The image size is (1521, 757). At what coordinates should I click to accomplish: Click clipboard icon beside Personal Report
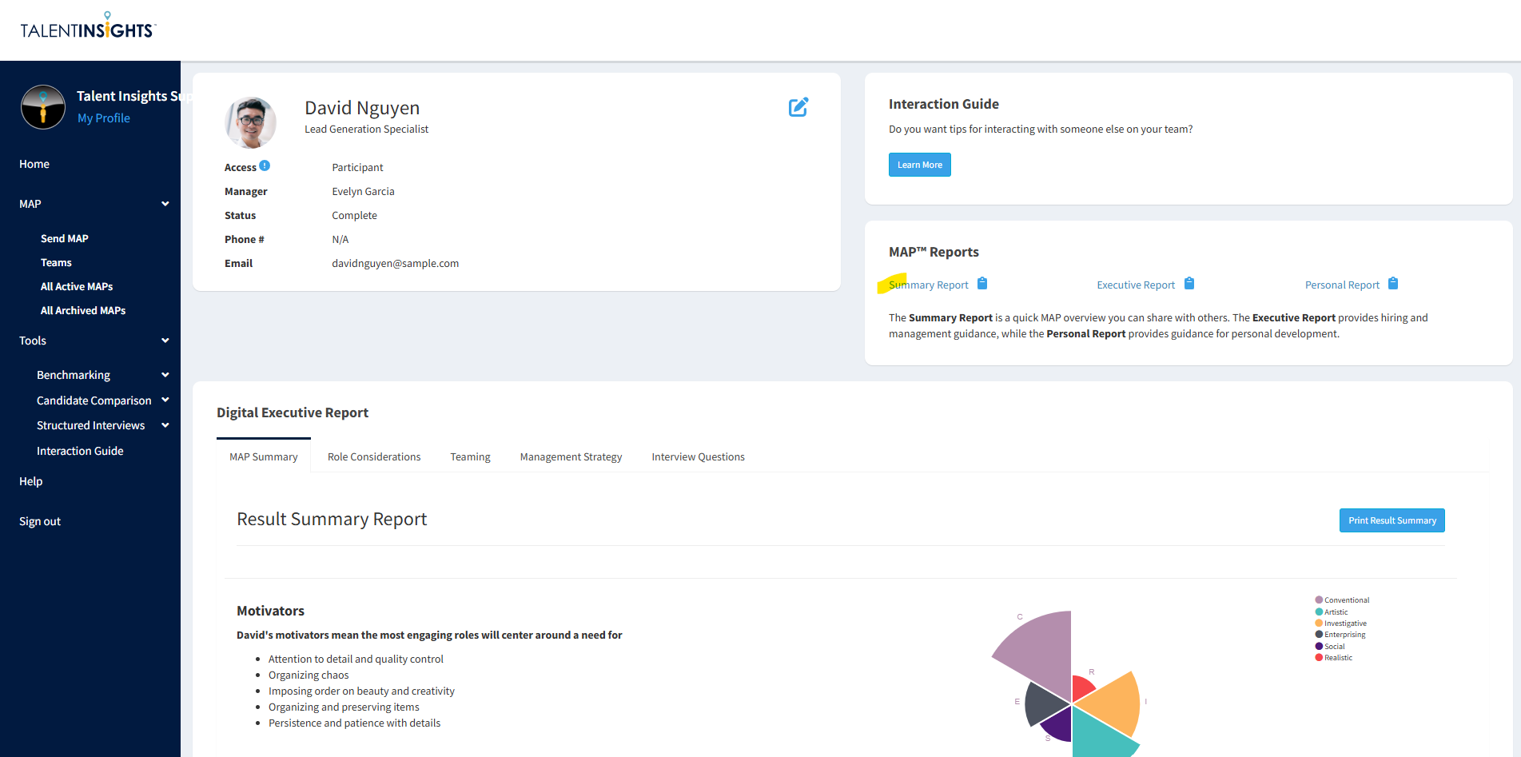click(x=1393, y=284)
